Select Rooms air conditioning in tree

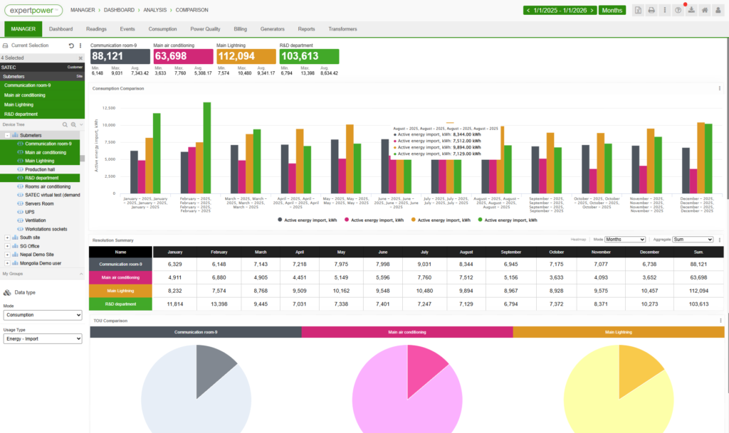(48, 186)
